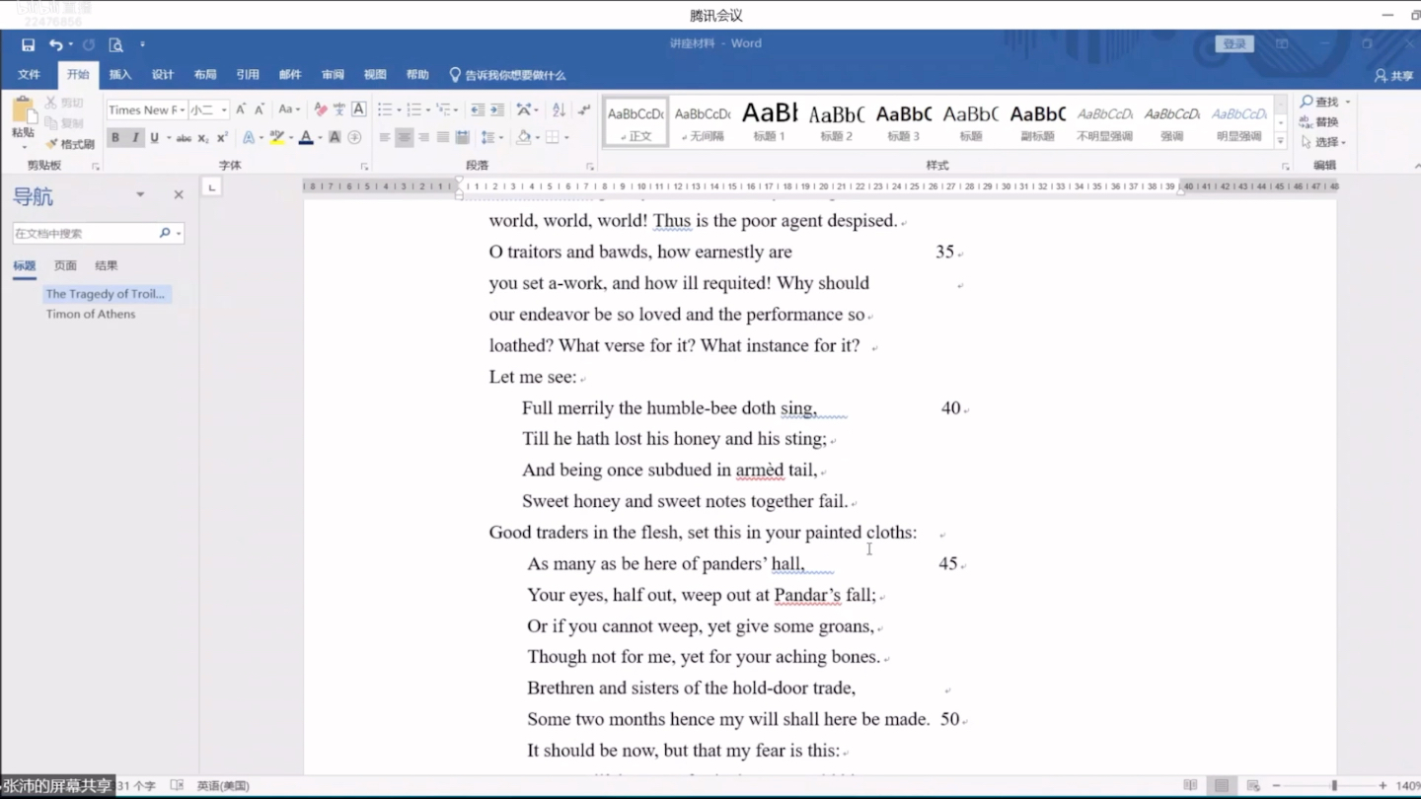1421x799 pixels.
Task: Open the Insert (插入) ribbon tab
Action: tap(119, 75)
